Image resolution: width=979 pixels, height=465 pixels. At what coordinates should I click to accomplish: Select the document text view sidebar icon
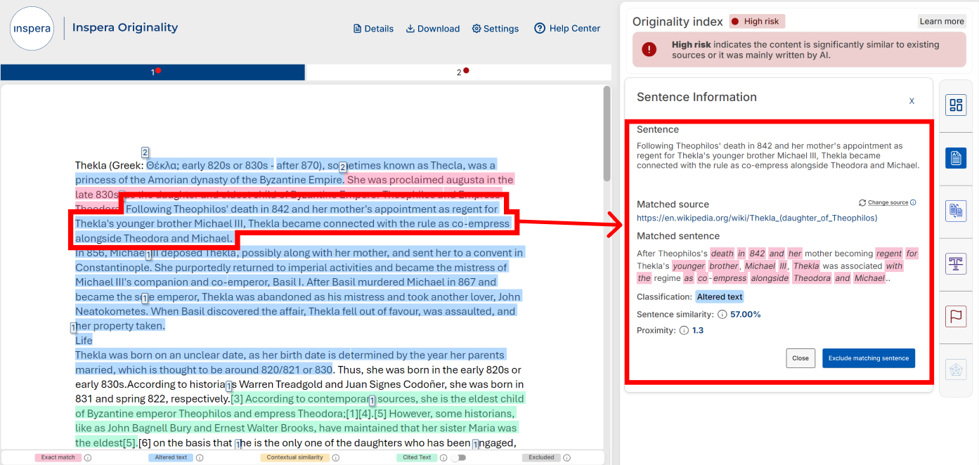955,158
